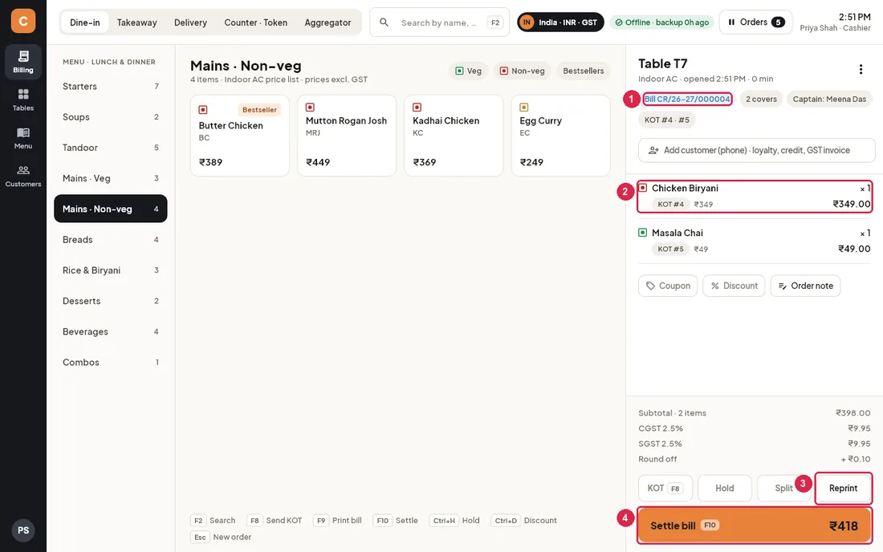883x552 pixels.
Task: Switch to the Counter · Token tab
Action: tap(255, 22)
